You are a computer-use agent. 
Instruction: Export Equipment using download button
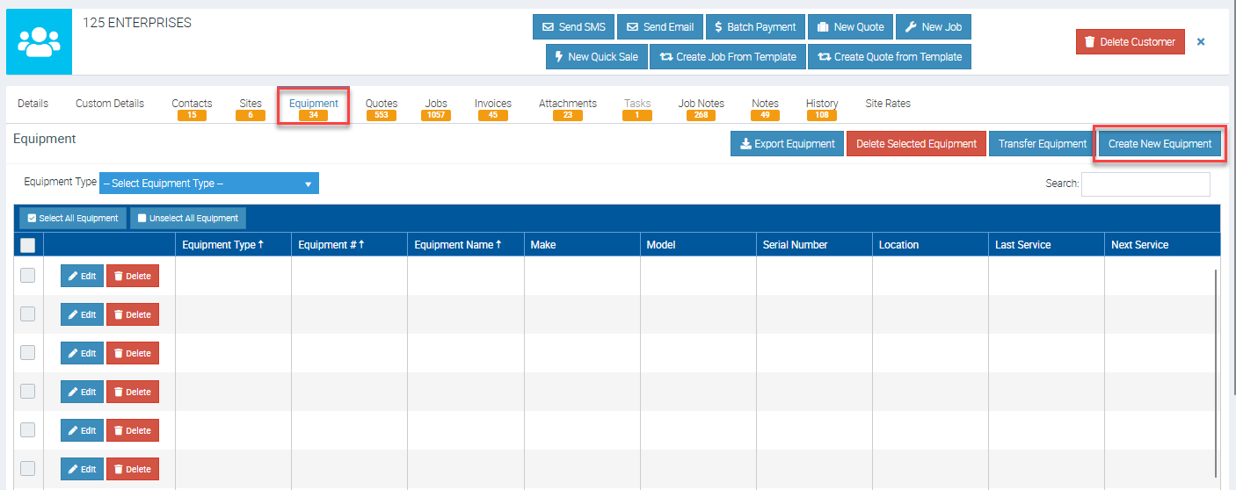pyautogui.click(x=787, y=144)
